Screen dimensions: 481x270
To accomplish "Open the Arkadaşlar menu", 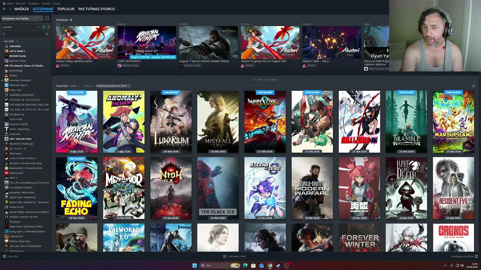I will 33,3.
